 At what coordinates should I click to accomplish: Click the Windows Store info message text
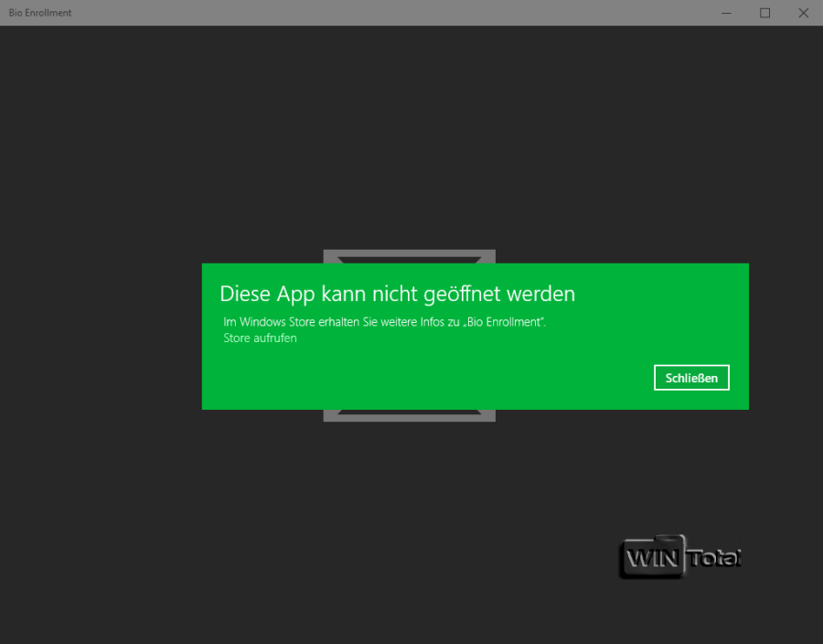pos(384,321)
